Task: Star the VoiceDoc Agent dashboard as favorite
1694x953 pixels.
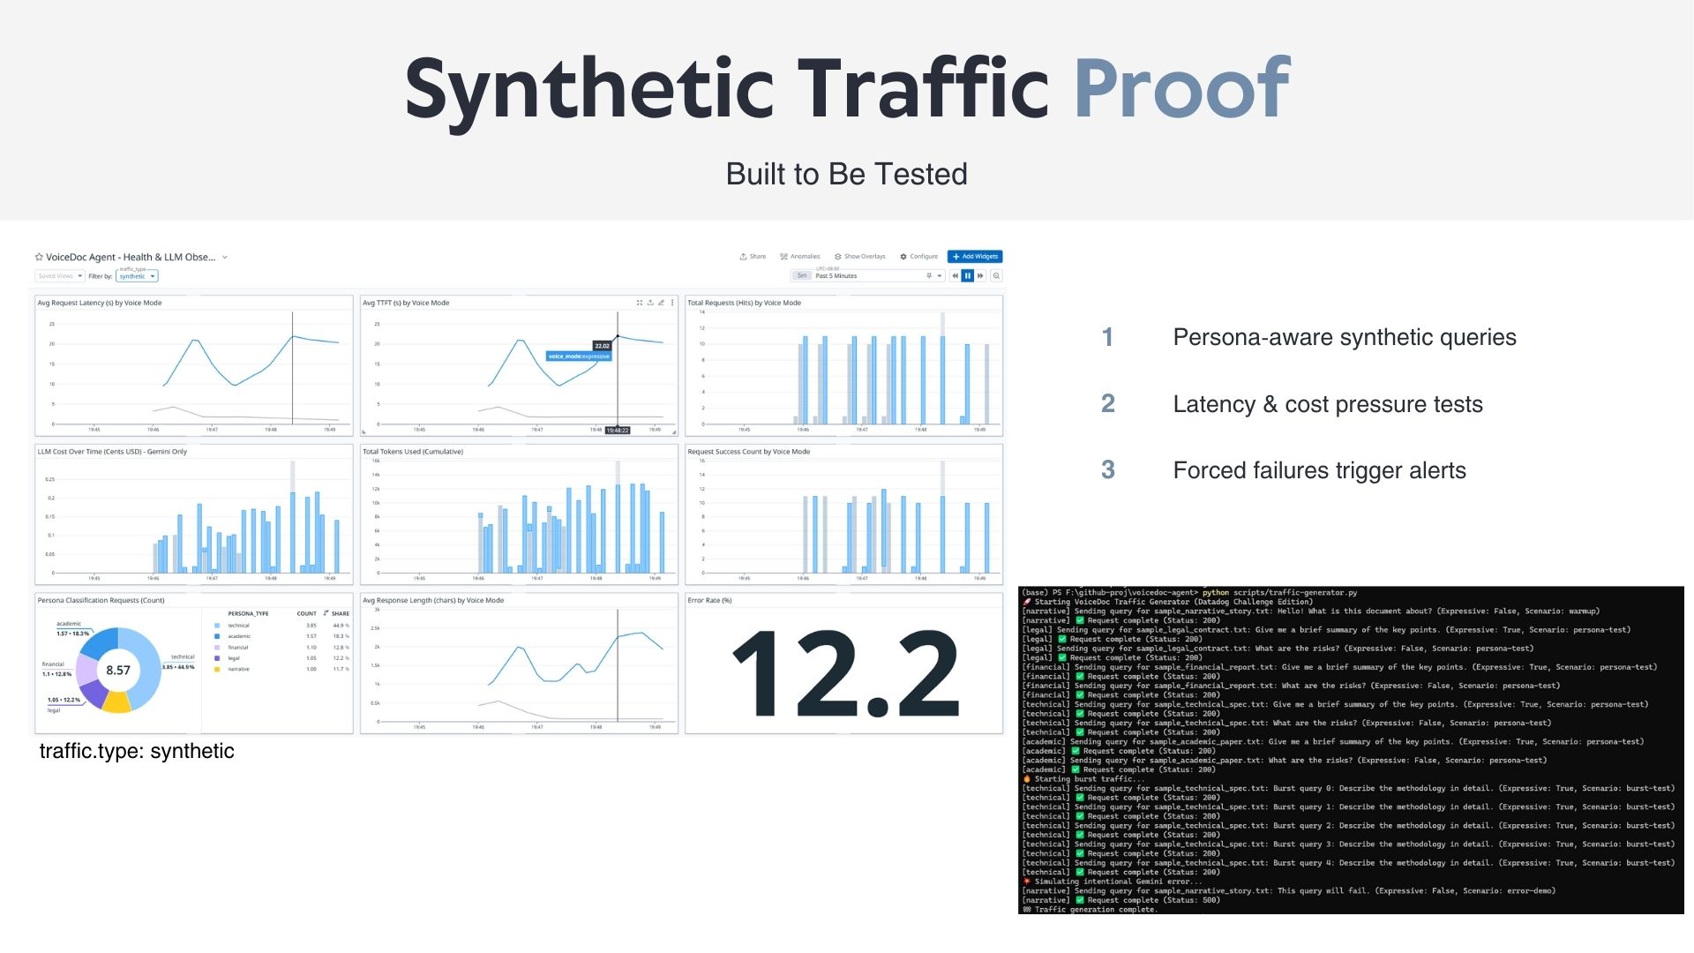Action: click(39, 258)
